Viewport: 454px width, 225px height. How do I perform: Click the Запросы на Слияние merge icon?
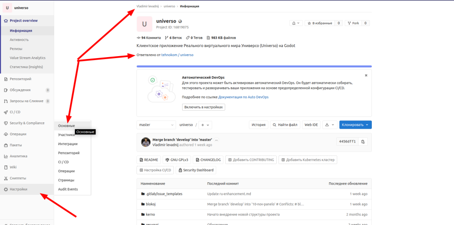pos(6,101)
